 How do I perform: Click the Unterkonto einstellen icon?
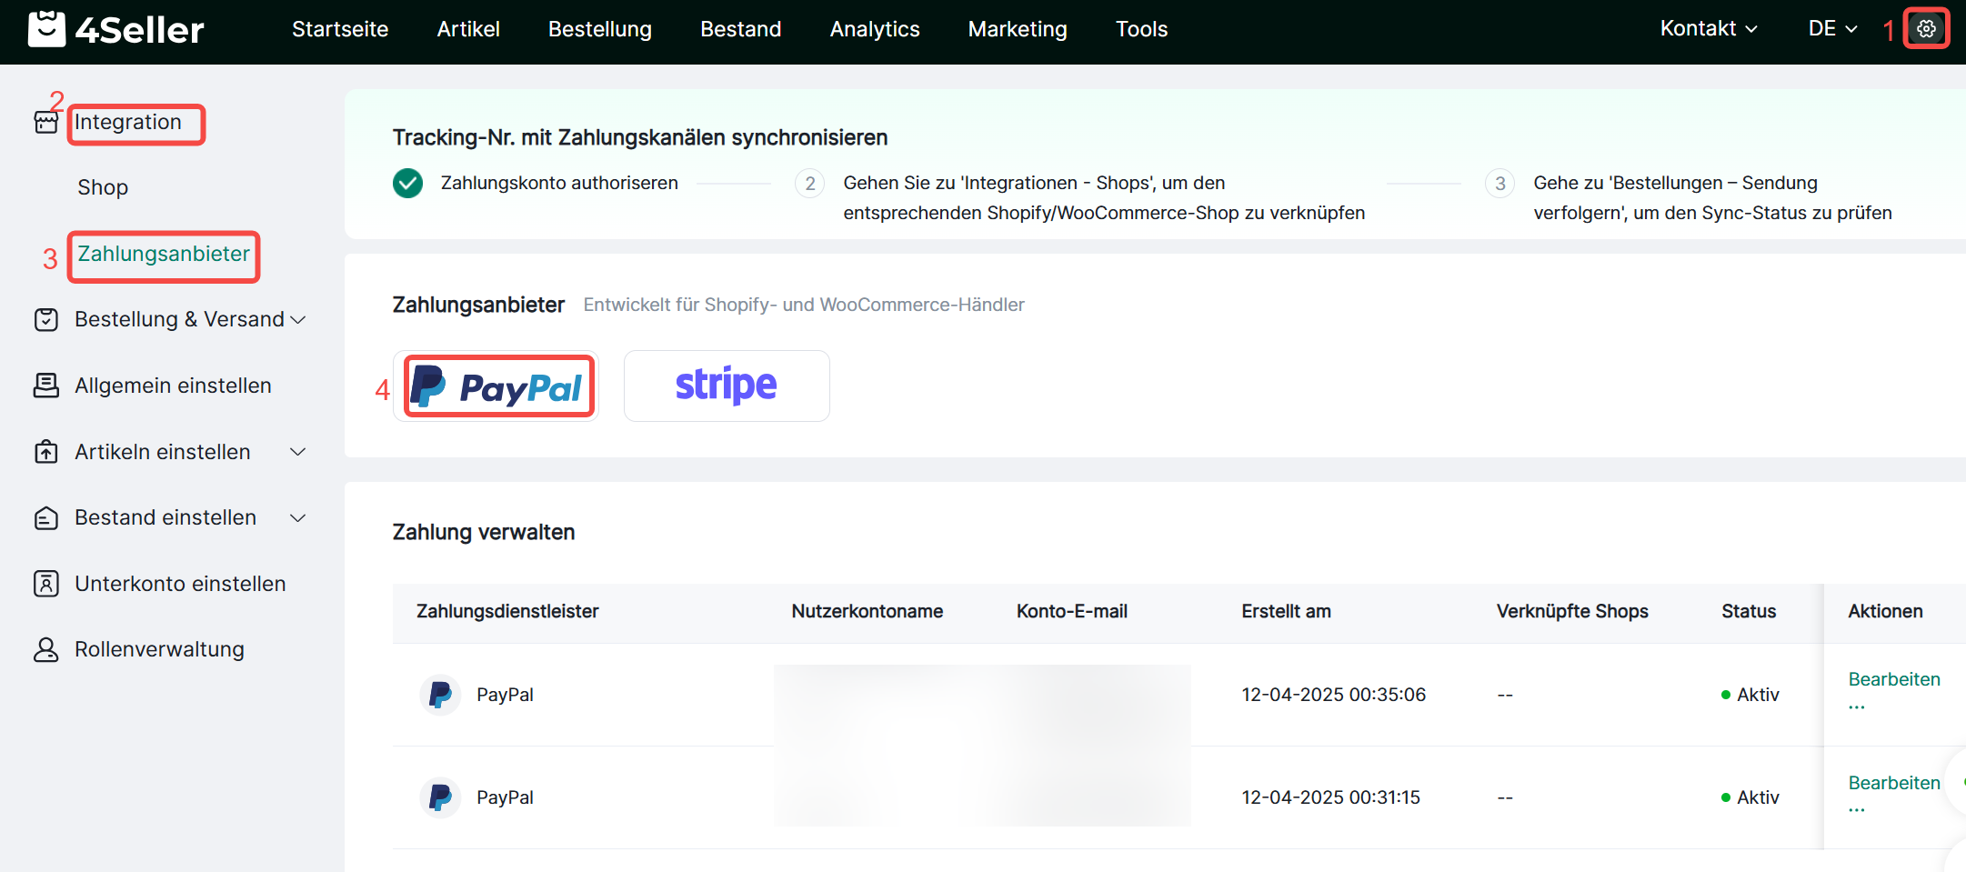(x=46, y=584)
